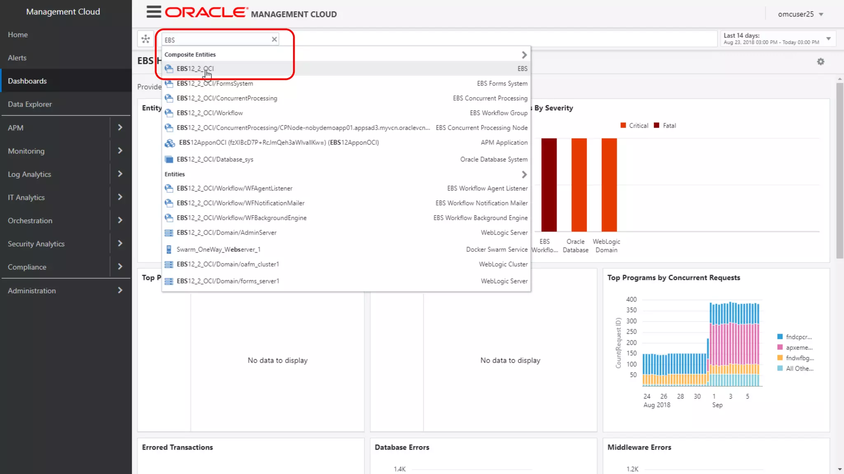The image size is (844, 474).
Task: Click icon of WFBackgroundEngine row
Action: 169,218
